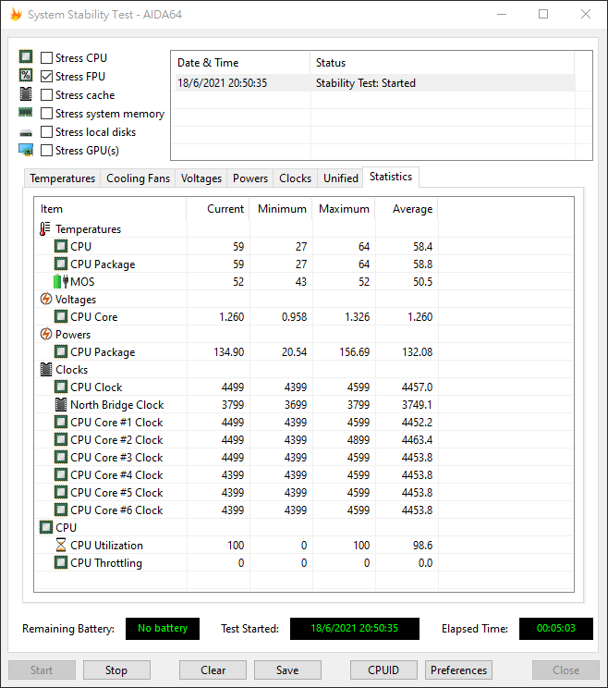Click the AIDA64 flame icon in title bar
Viewport: 608px width, 688px height.
pyautogui.click(x=16, y=15)
